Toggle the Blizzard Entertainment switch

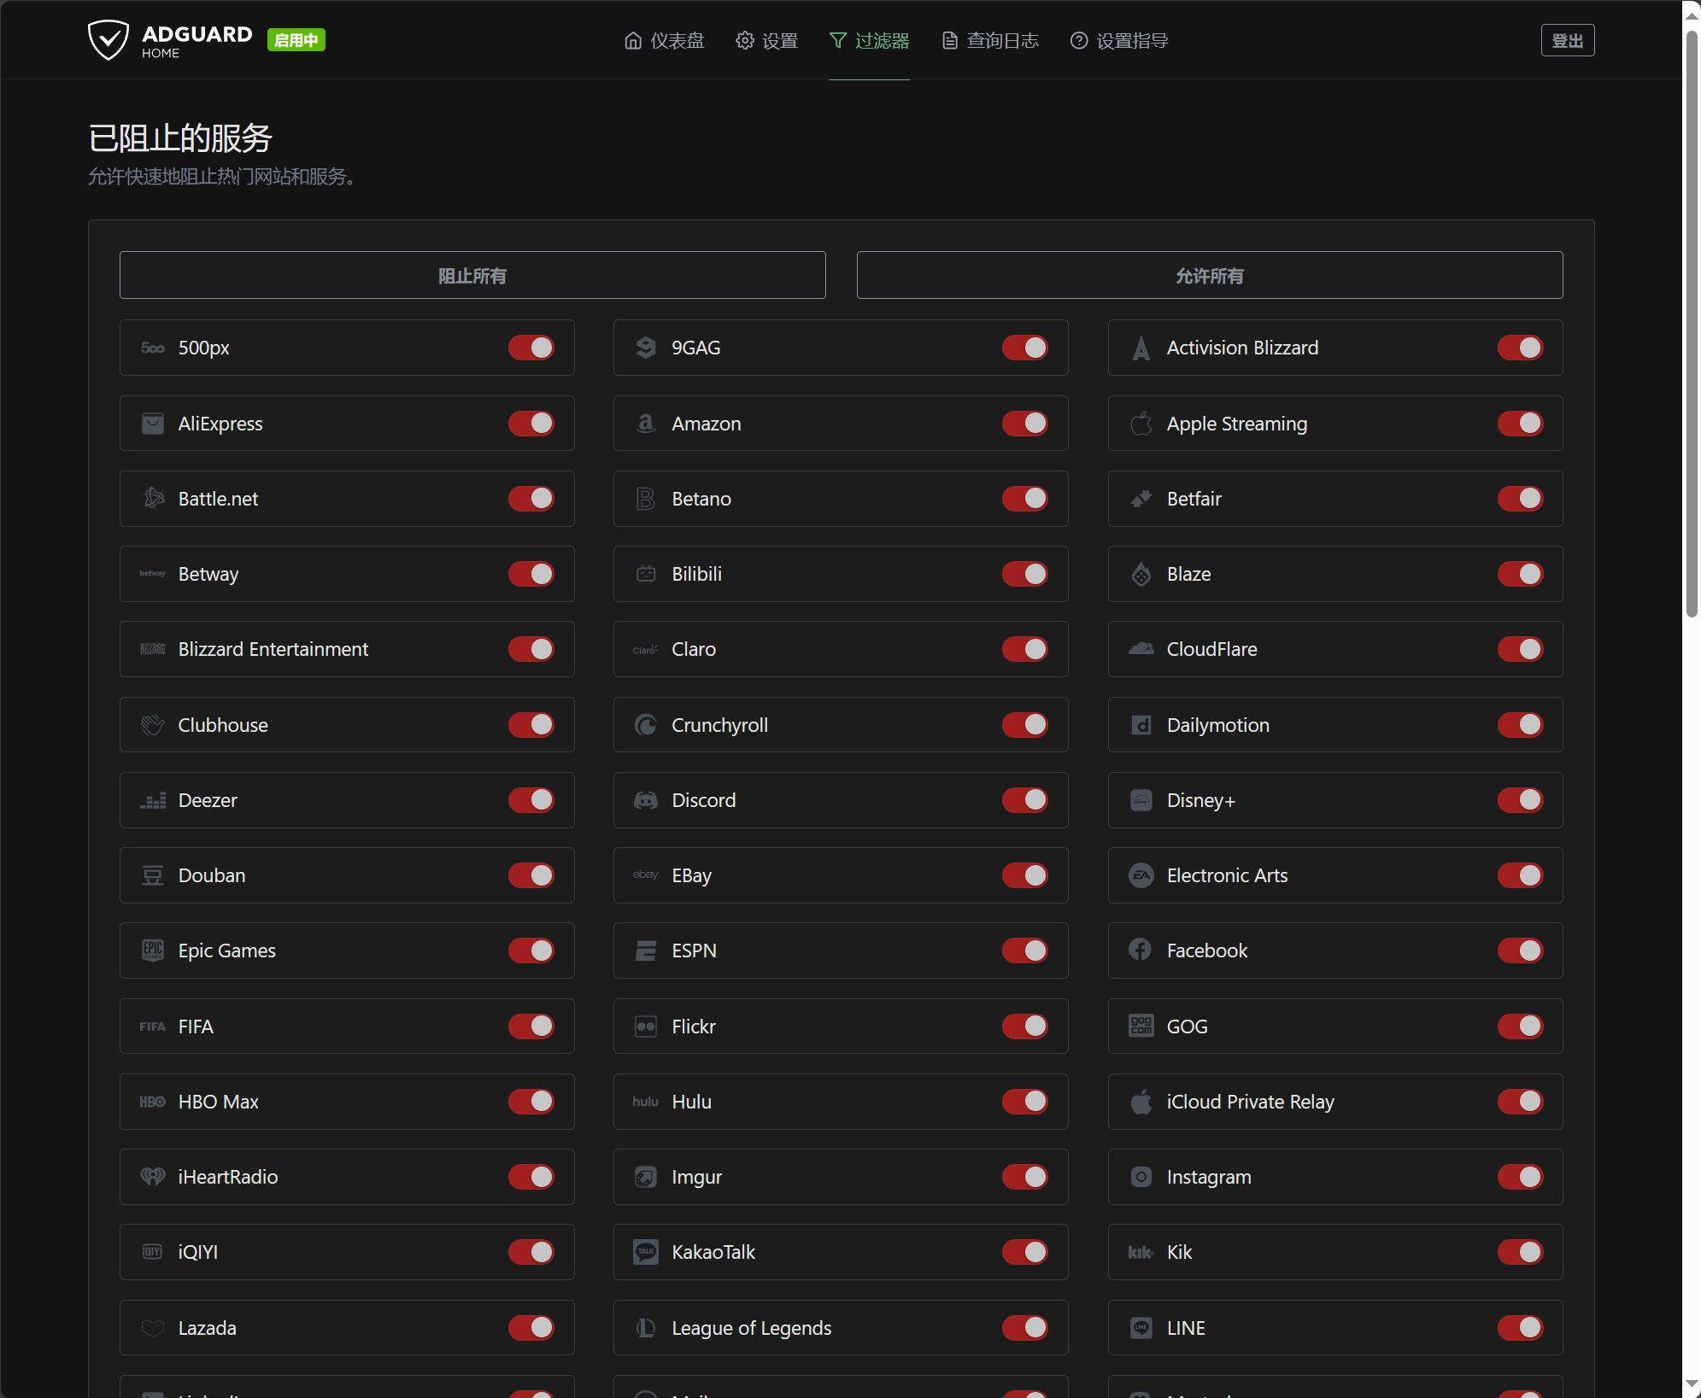pos(531,649)
